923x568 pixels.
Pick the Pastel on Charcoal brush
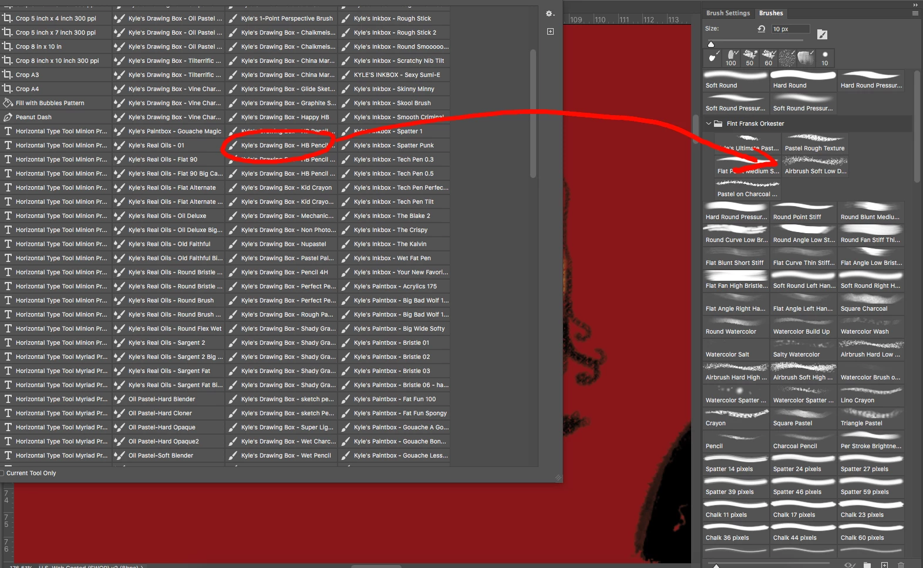747,189
